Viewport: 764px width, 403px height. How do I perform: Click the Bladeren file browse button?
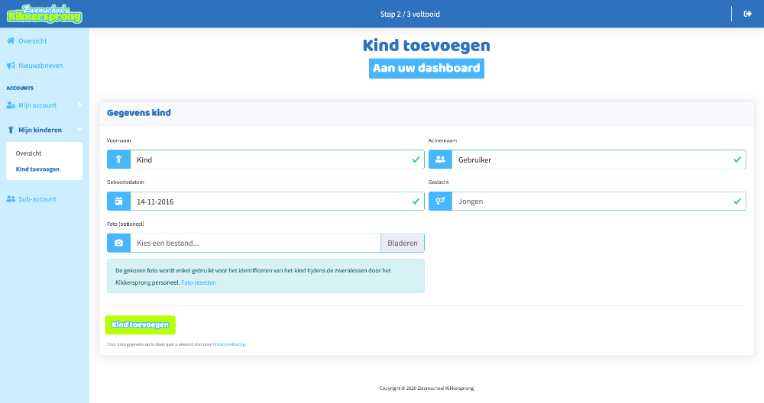403,243
